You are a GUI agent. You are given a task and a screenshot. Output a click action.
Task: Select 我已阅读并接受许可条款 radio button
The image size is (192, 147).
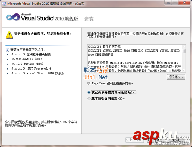click(x=89, y=92)
